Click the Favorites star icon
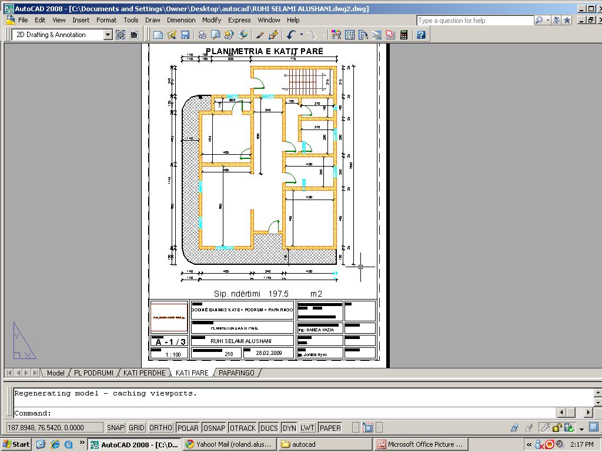Image resolution: width=602 pixels, height=452 pixels. (x=567, y=20)
